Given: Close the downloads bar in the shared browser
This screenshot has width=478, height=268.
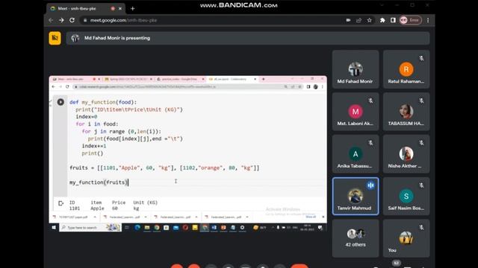Looking at the screenshot, I should pos(323,217).
